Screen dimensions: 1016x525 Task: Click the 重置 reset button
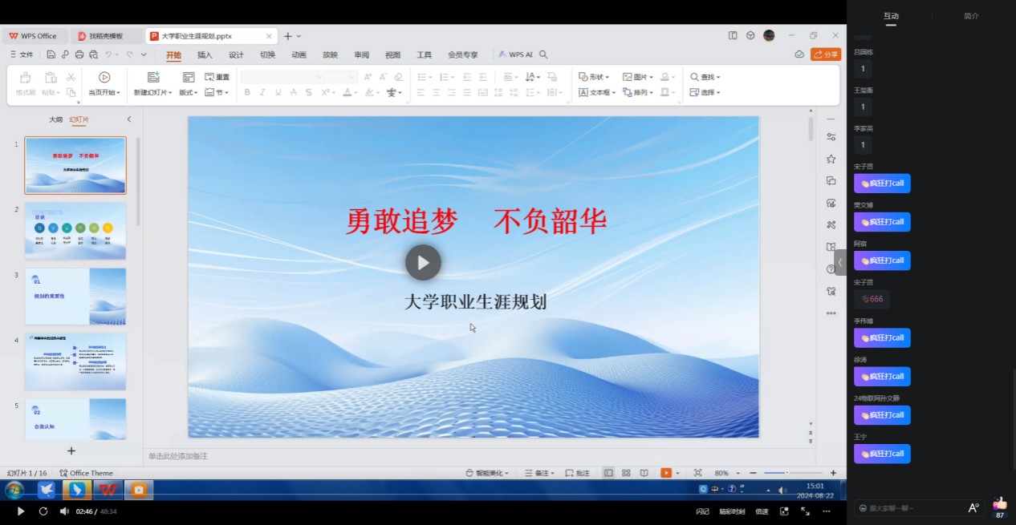coord(217,77)
